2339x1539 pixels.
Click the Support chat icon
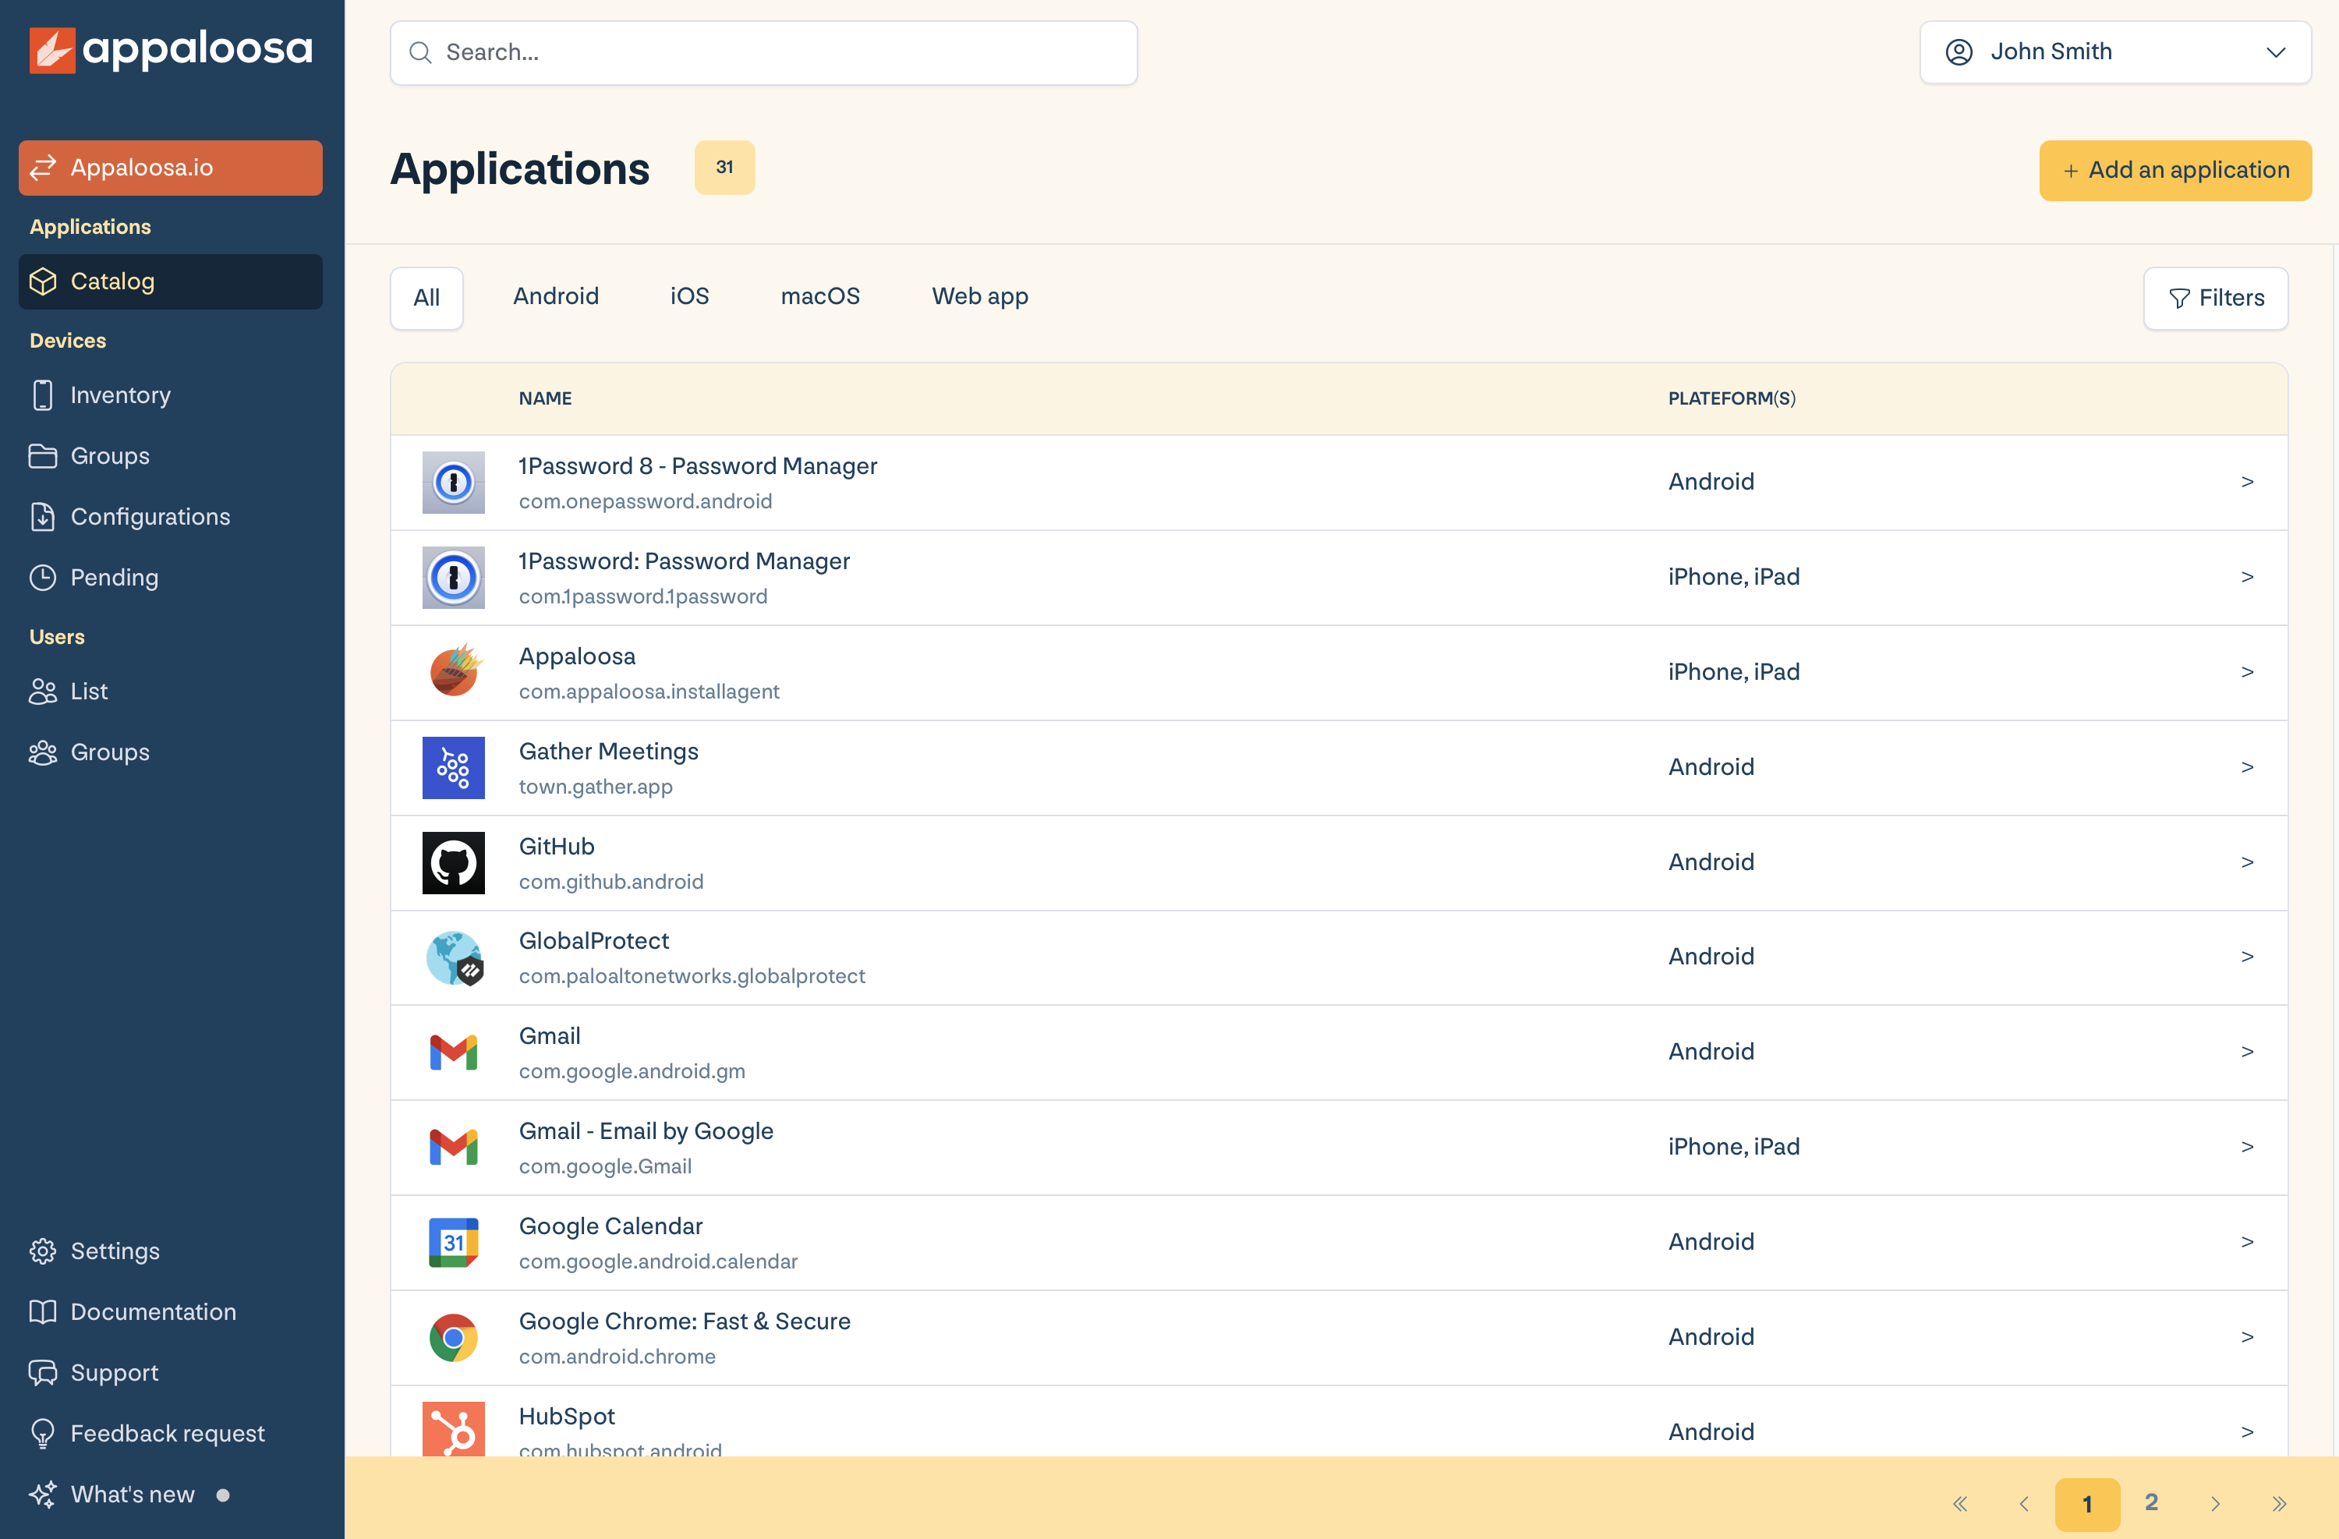coord(43,1373)
